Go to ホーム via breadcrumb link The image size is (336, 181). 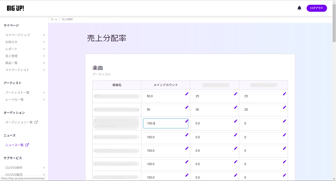tap(54, 19)
